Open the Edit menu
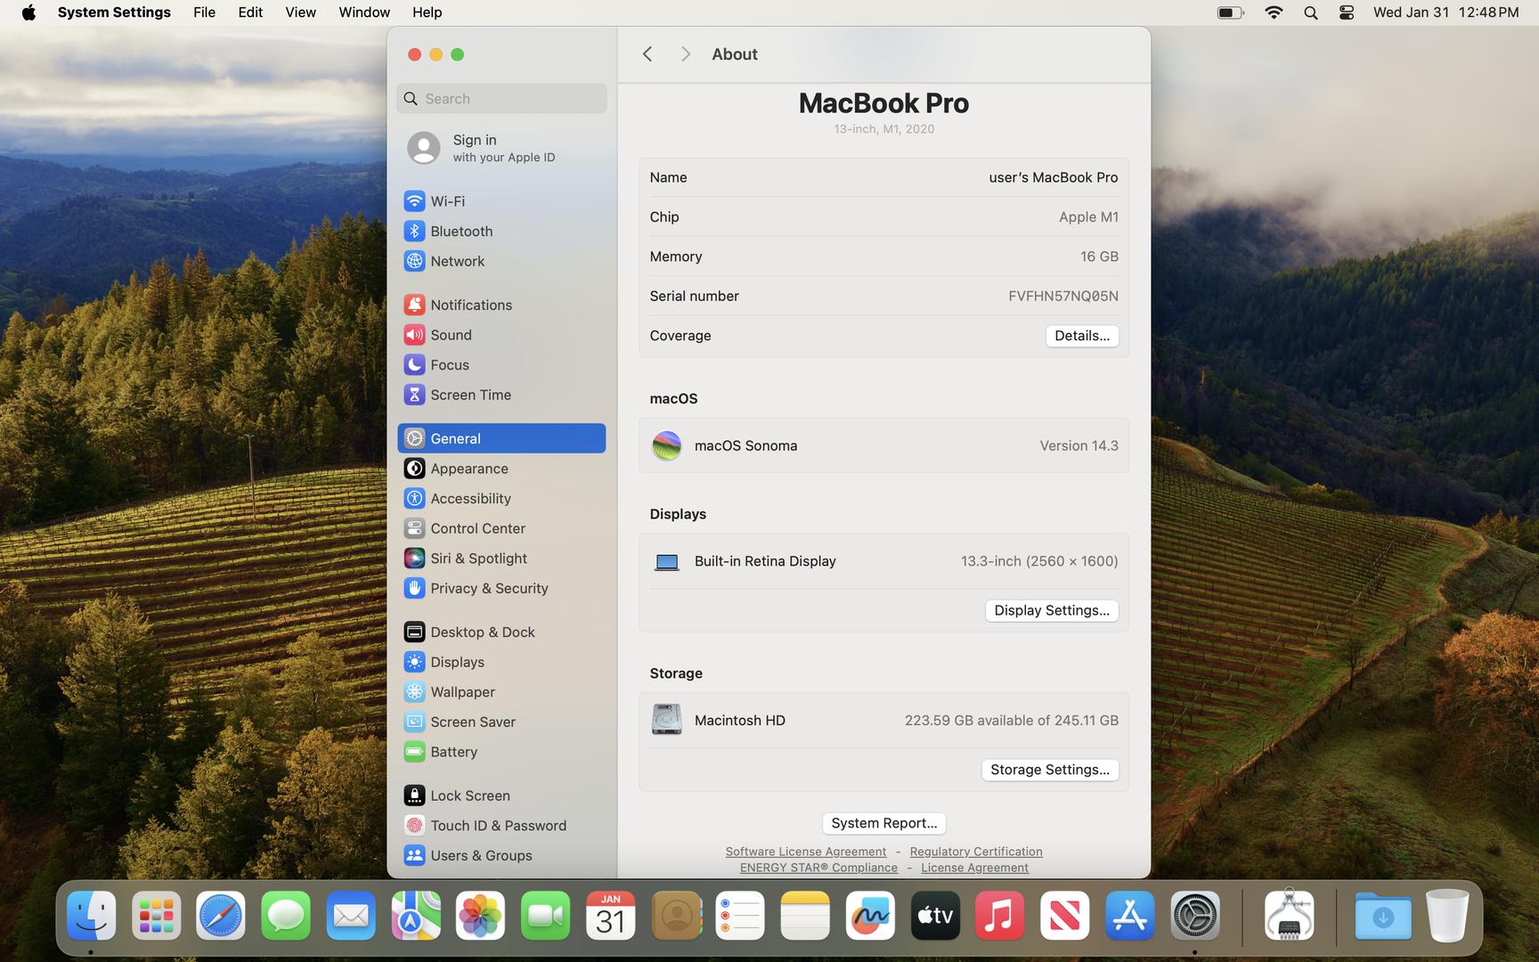This screenshot has height=962, width=1539. (250, 12)
